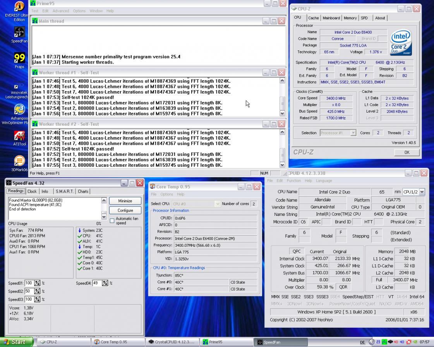The image size is (434, 347).
Task: Show hidden tray icons with the arrow
Action: pyautogui.click(x=371, y=342)
